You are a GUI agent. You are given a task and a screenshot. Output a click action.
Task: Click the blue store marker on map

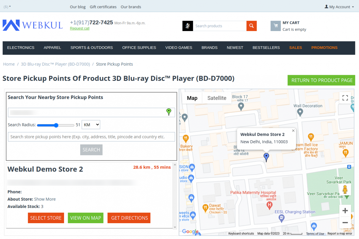pos(266,157)
